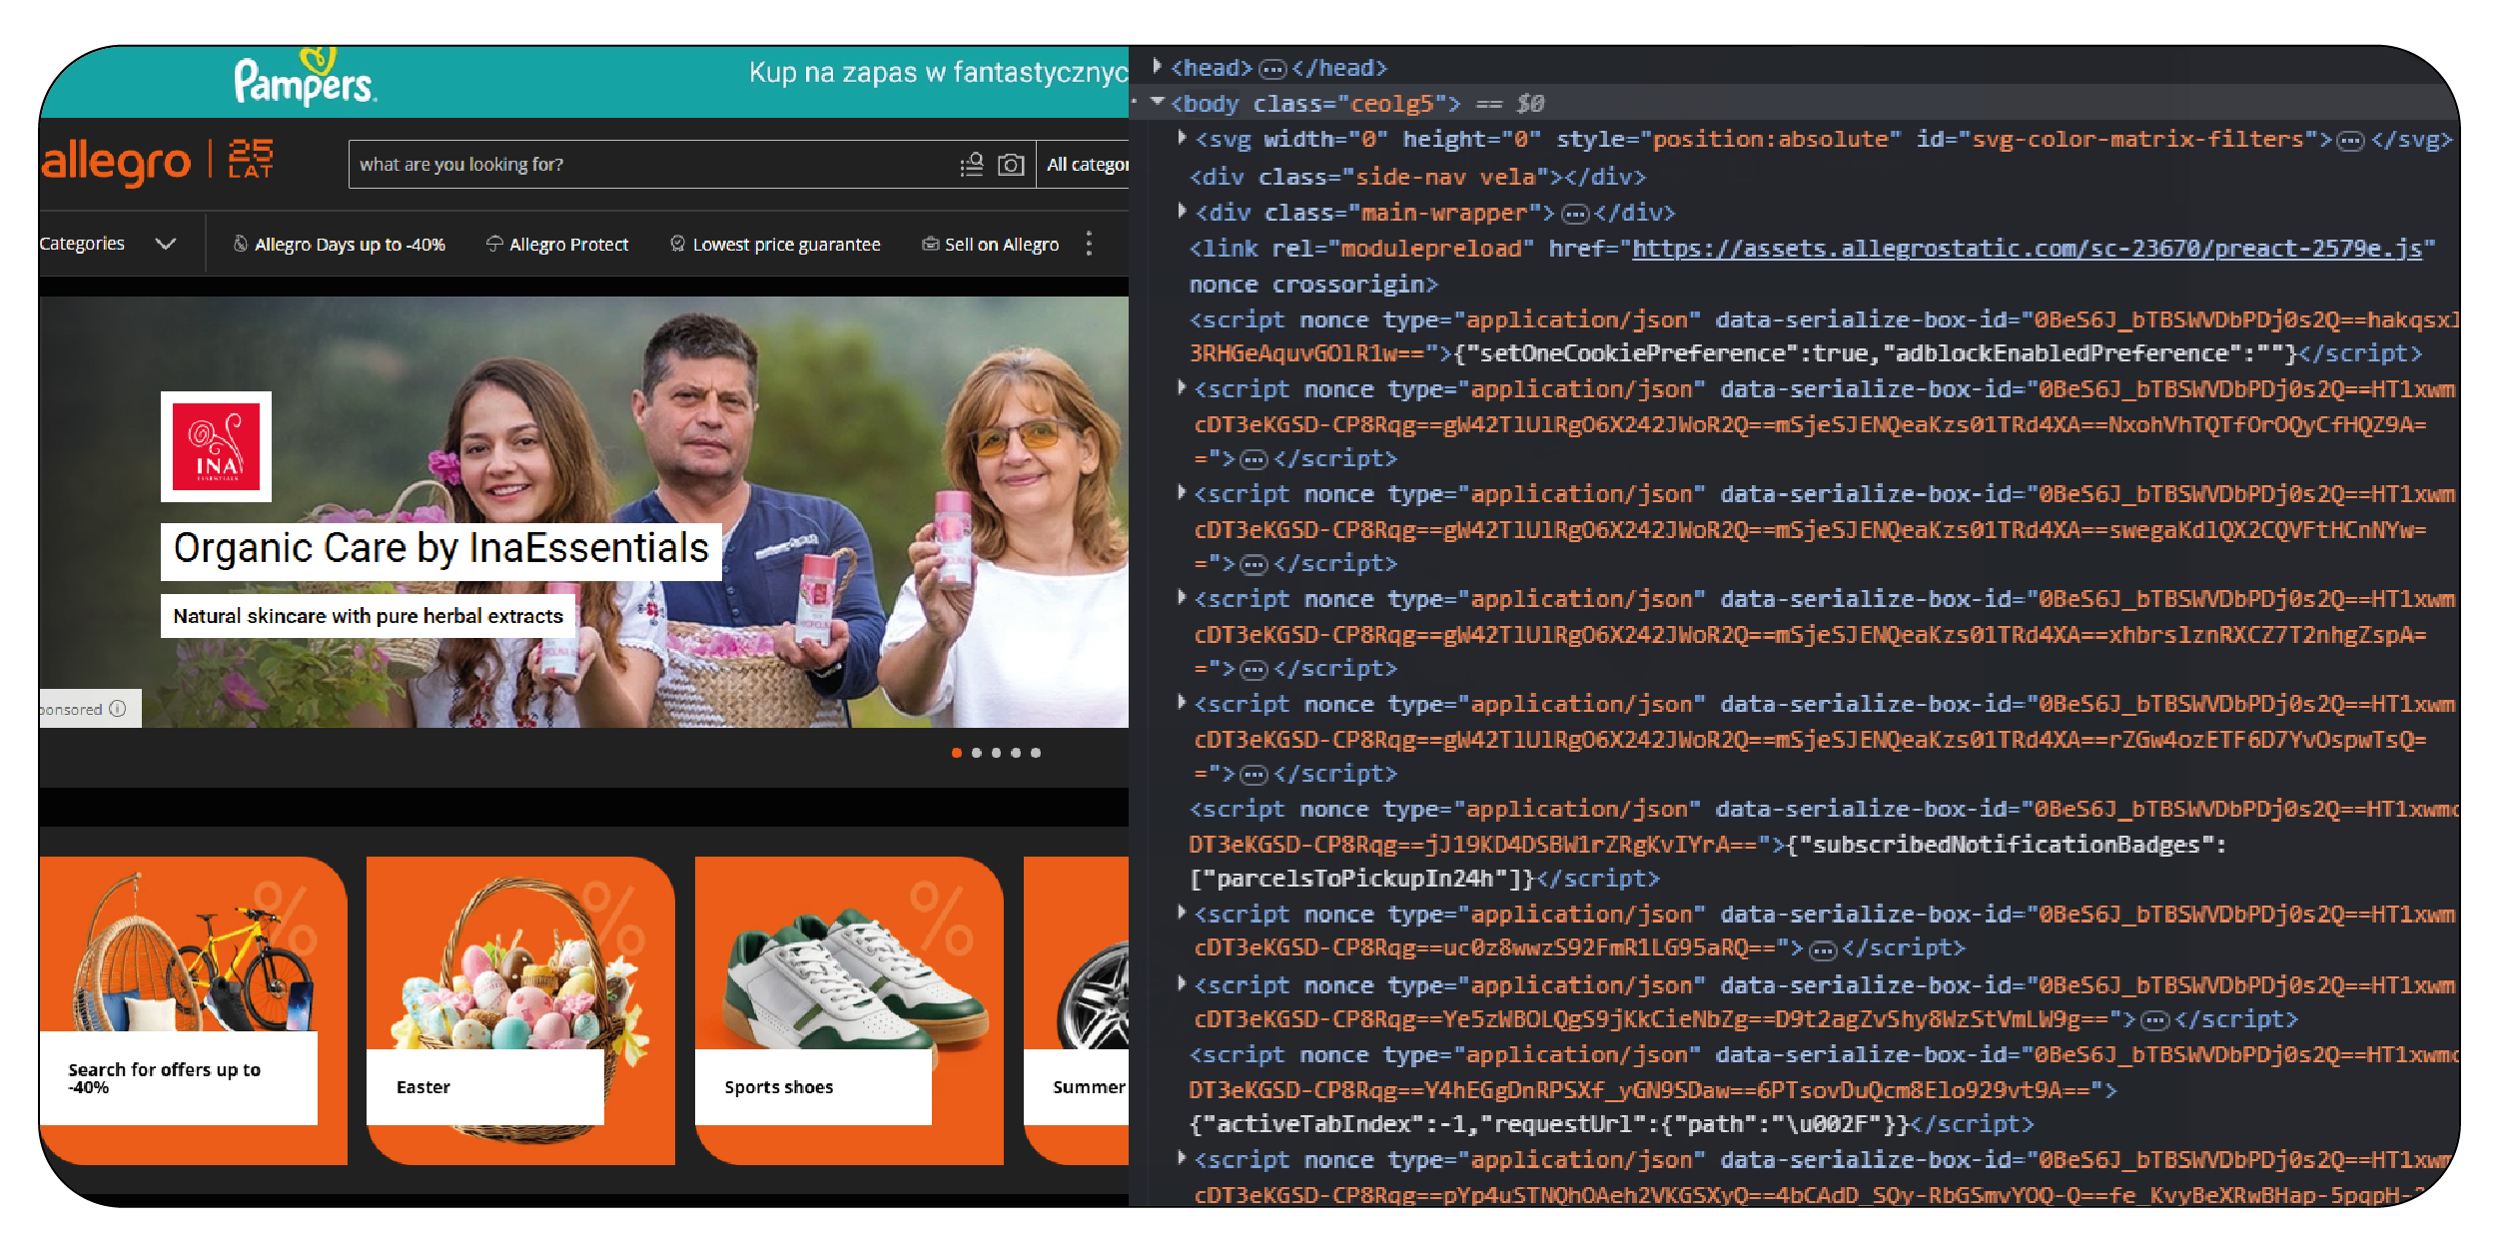This screenshot has height=1238, width=2494.
Task: Click the Allegro logo
Action: point(115,162)
